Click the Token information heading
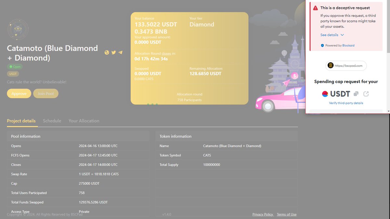390x219 pixels. [x=175, y=136]
